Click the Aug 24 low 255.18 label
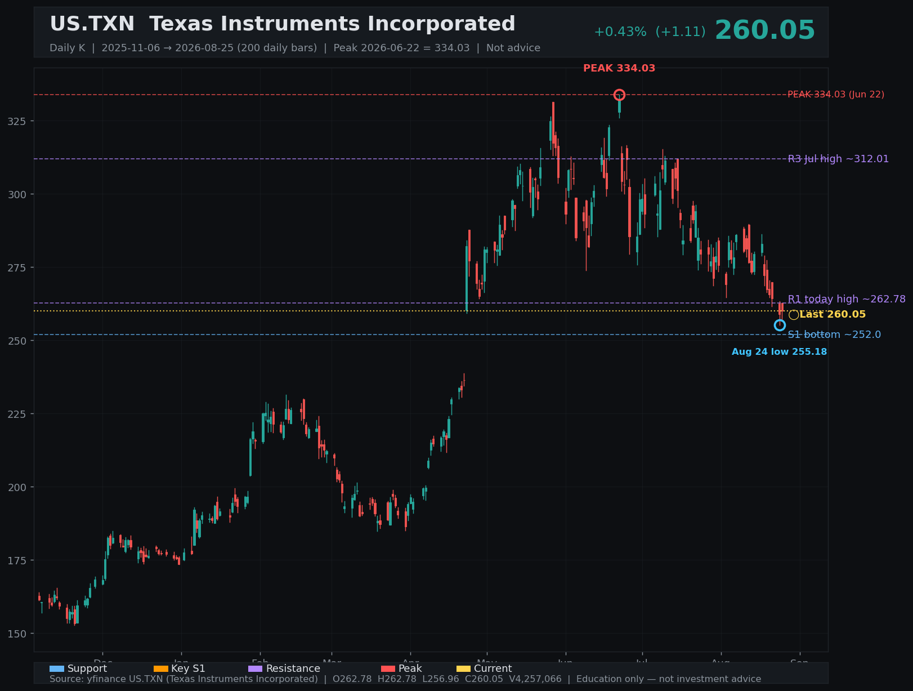913x691 pixels. [779, 352]
